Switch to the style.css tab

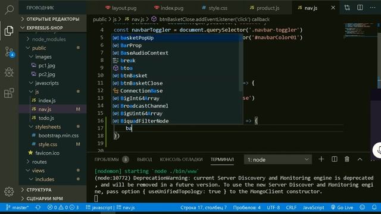214,8
